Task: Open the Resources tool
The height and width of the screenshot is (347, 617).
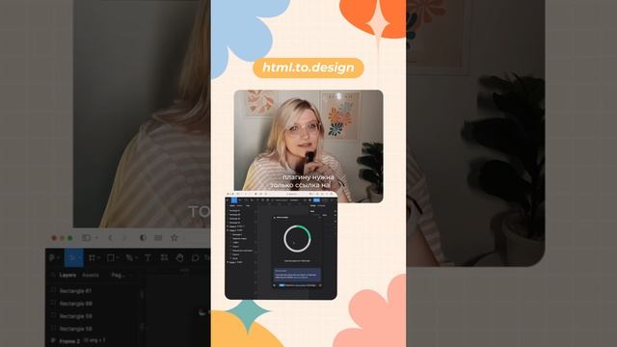Action: (x=164, y=257)
